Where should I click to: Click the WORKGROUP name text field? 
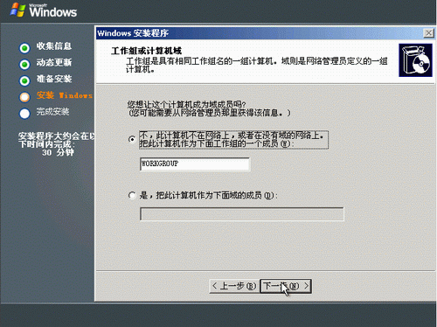pos(195,164)
